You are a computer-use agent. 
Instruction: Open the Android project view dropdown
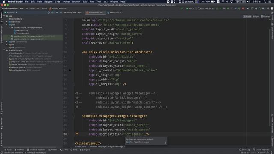click(x=11, y=12)
